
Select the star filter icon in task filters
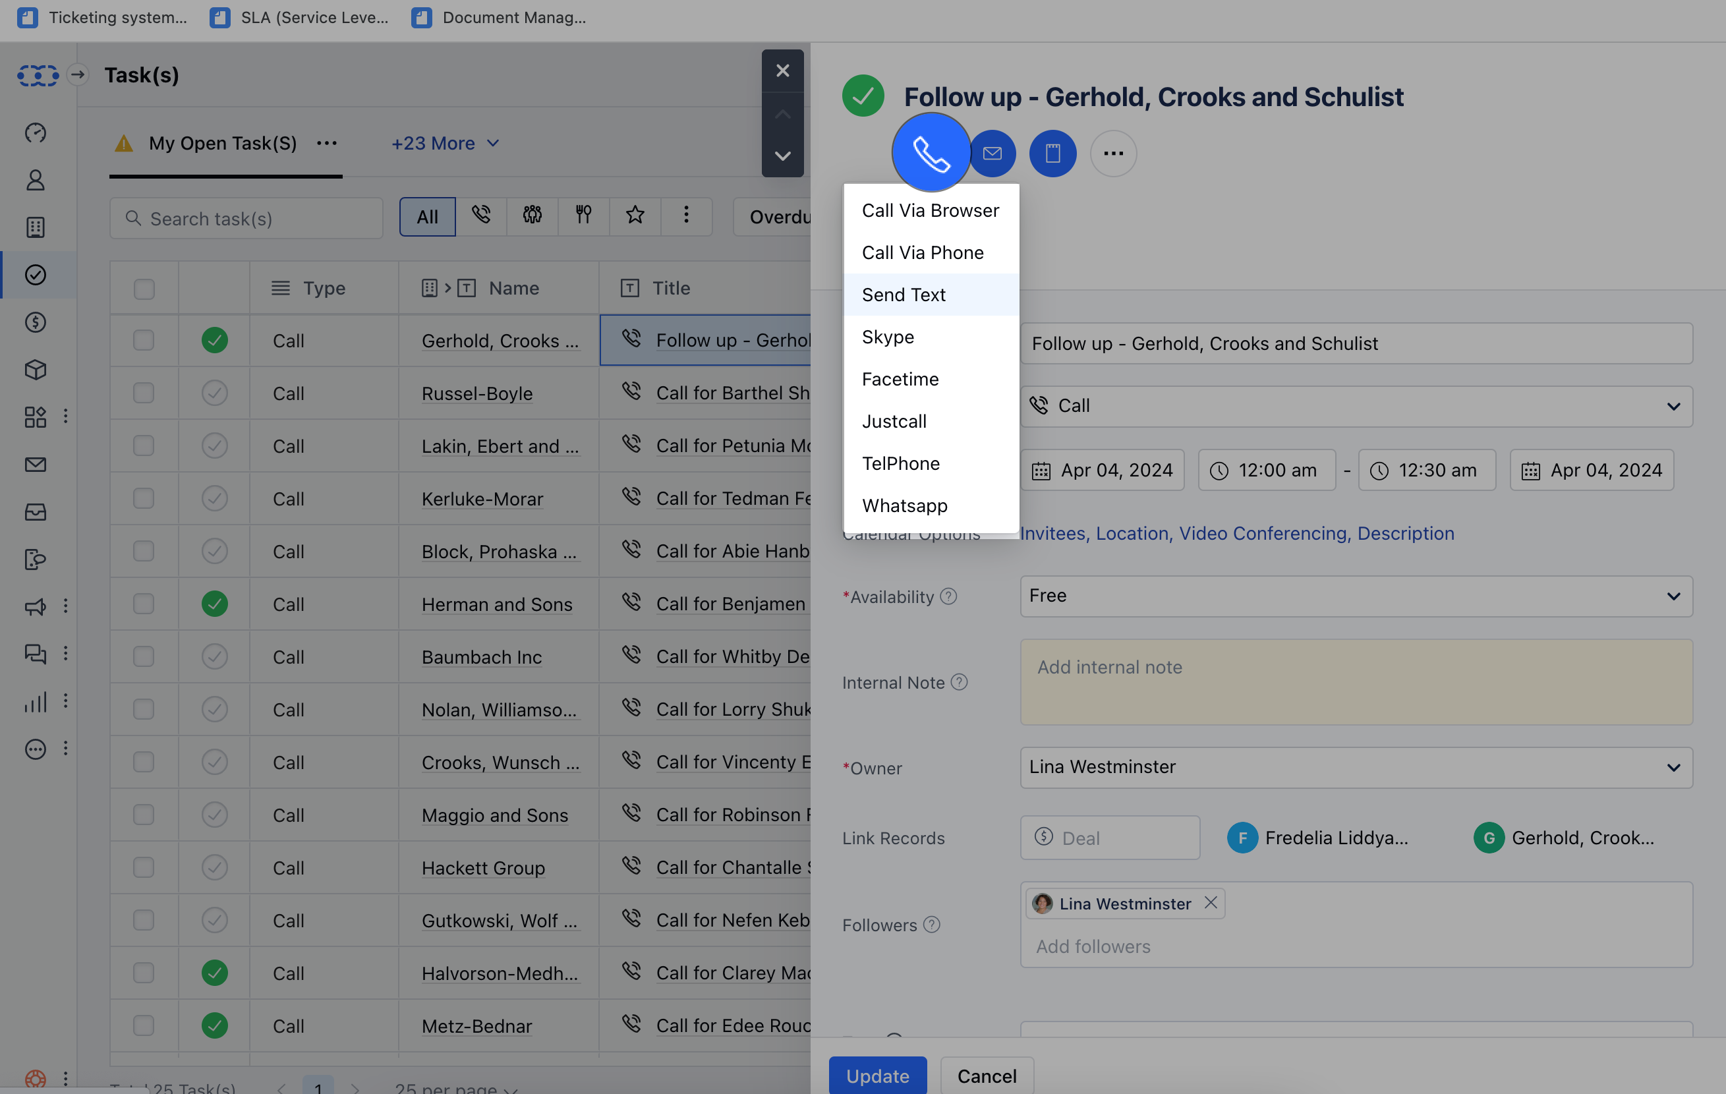(x=635, y=216)
